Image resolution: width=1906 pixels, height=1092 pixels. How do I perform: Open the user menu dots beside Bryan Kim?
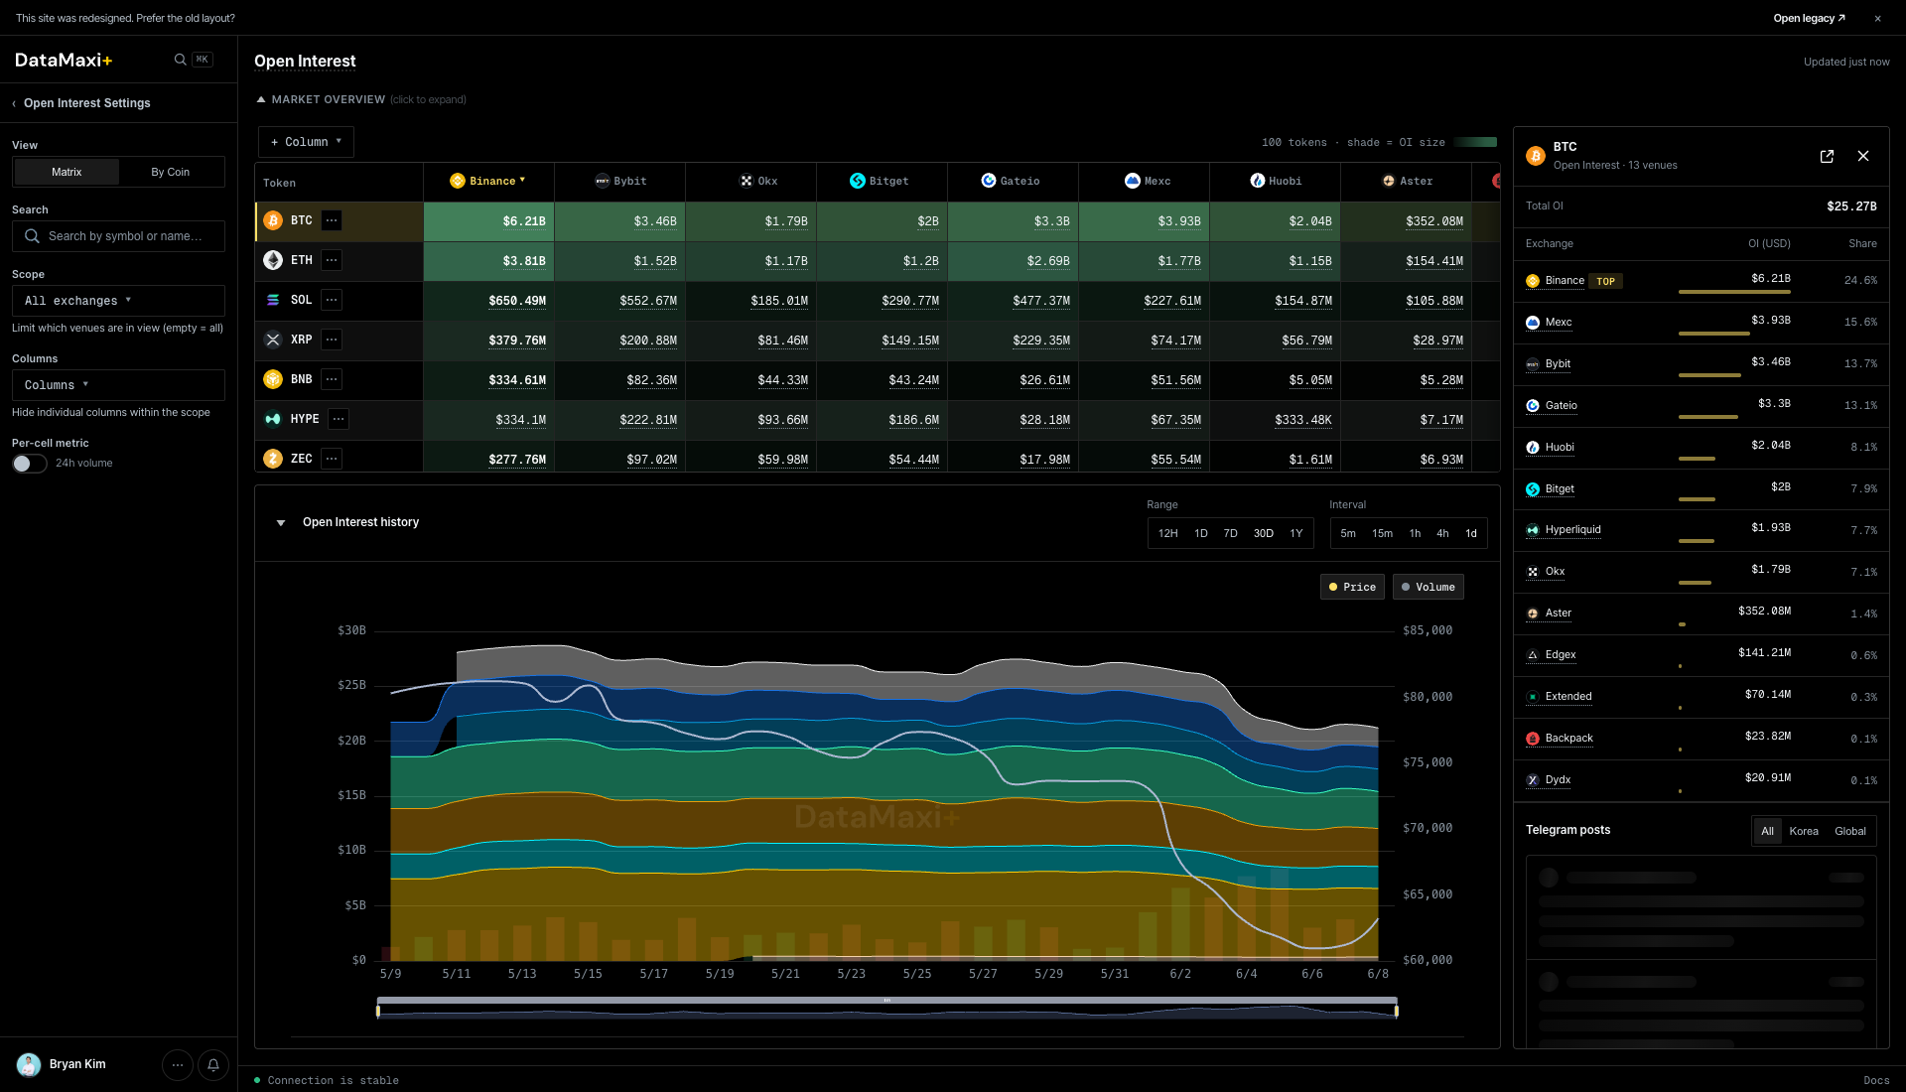(178, 1065)
